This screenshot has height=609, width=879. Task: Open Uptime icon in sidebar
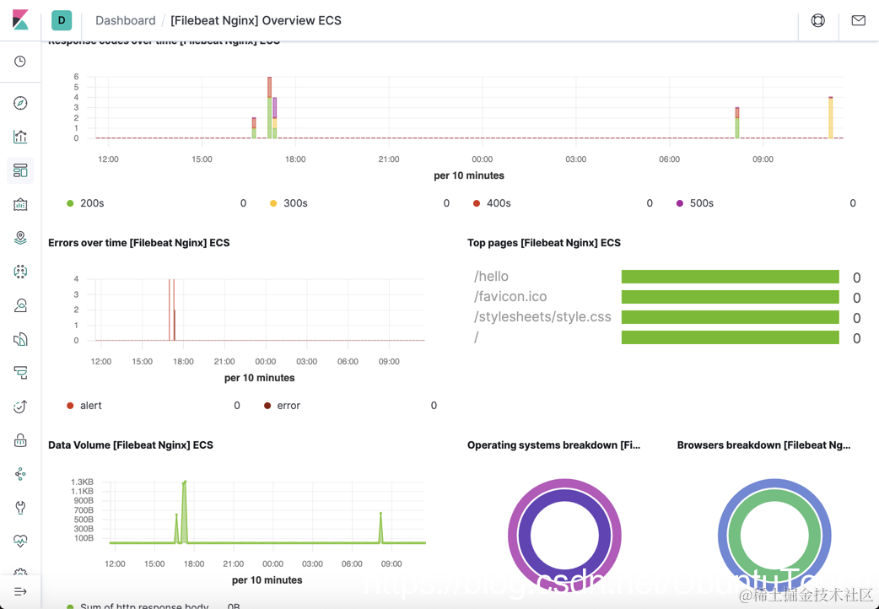coord(20,407)
